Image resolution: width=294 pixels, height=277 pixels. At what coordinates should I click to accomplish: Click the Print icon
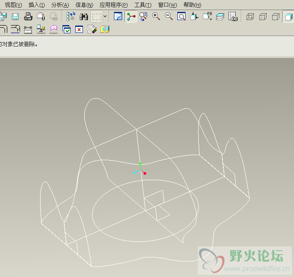pos(28,17)
